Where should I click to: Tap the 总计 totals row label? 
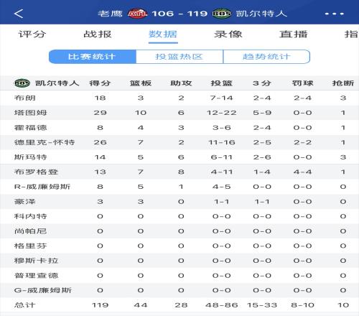coord(25,305)
